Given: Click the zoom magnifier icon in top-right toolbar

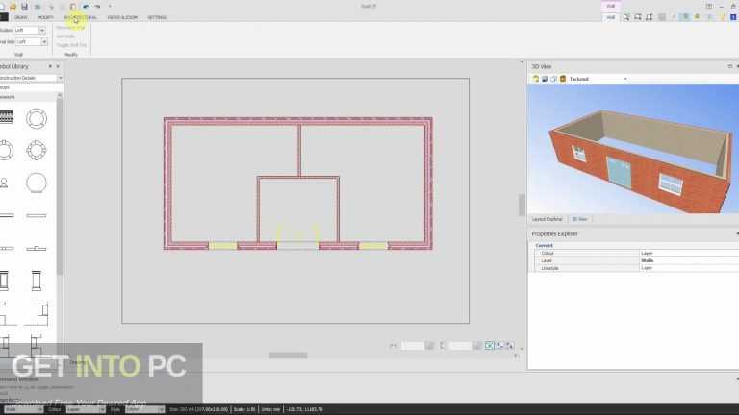Looking at the screenshot, I should pos(625,17).
